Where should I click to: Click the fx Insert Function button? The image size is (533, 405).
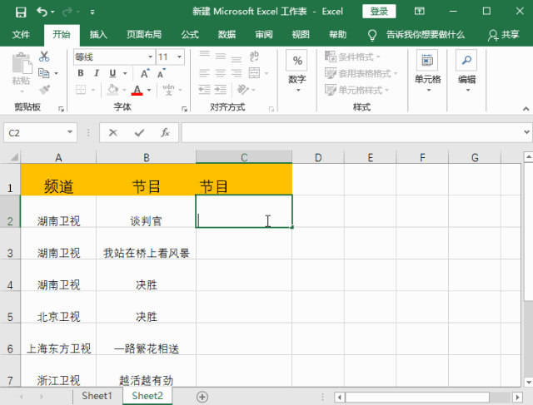coord(165,133)
